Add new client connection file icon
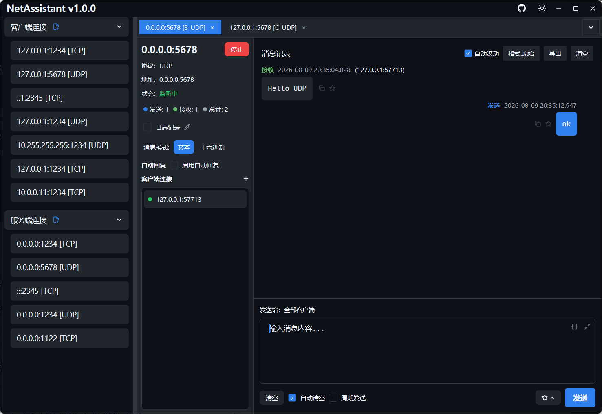 point(56,27)
